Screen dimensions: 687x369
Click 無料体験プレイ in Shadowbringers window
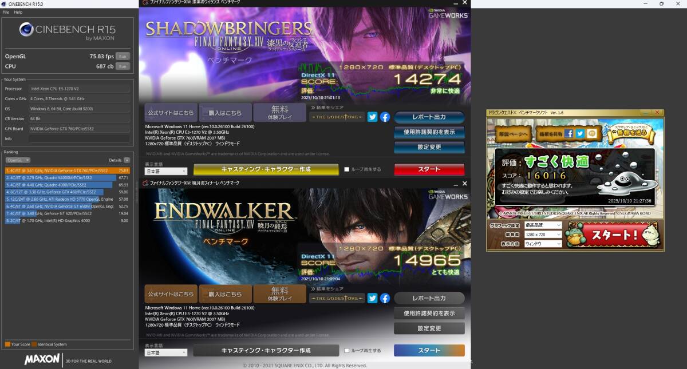coord(280,113)
